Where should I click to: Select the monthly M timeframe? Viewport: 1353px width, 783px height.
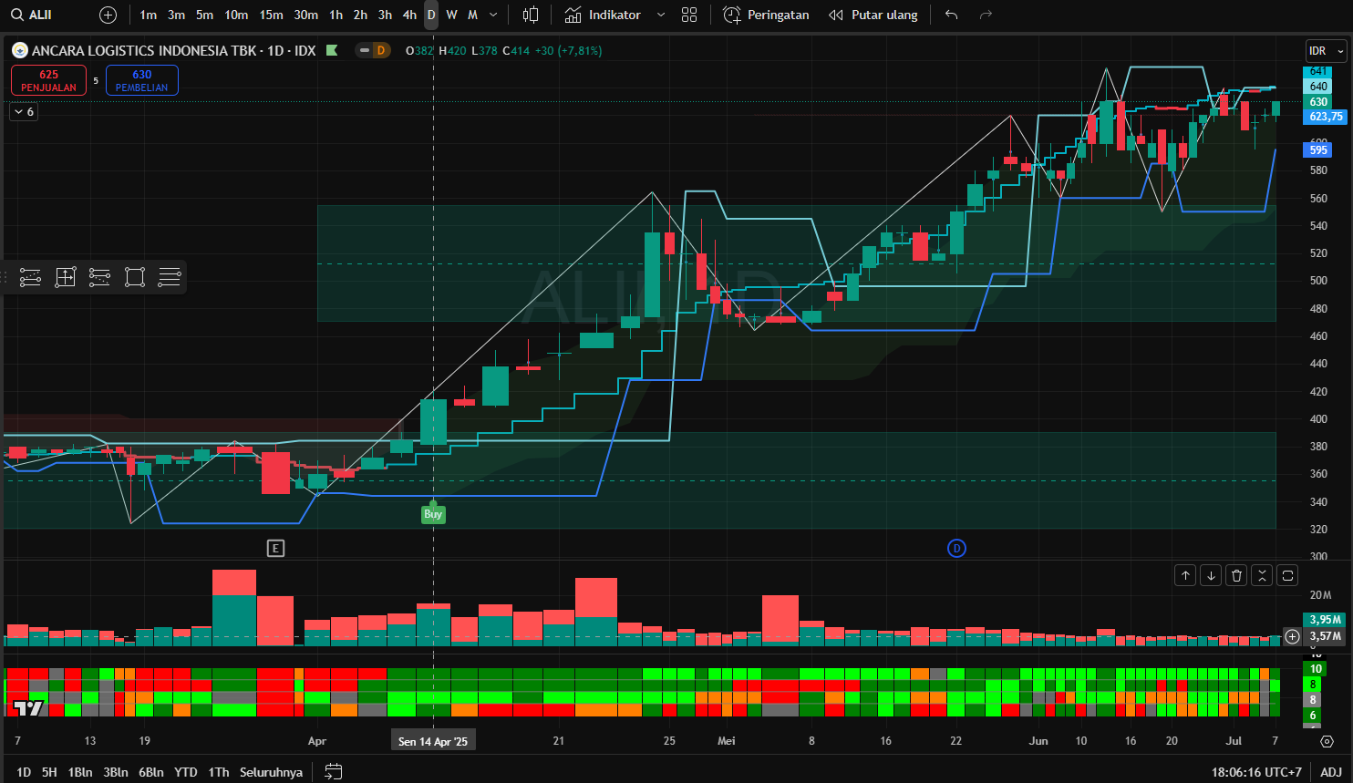pos(472,15)
